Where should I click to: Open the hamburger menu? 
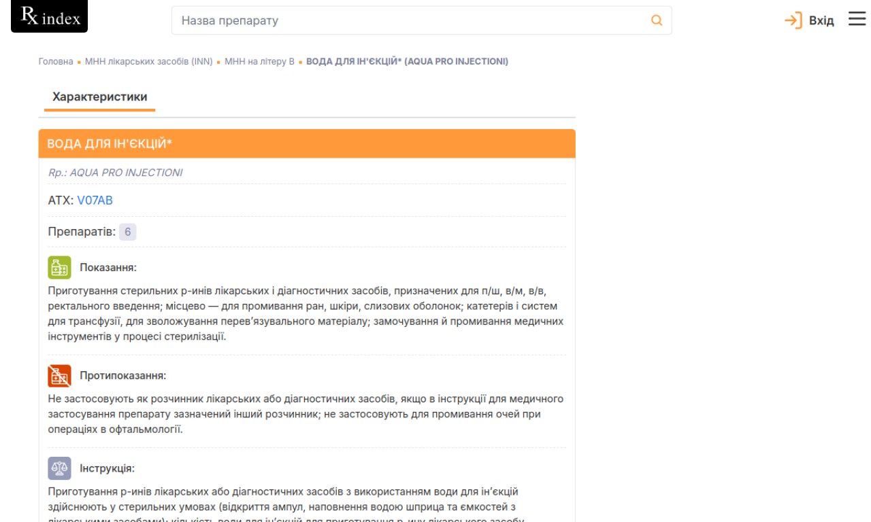tap(857, 20)
